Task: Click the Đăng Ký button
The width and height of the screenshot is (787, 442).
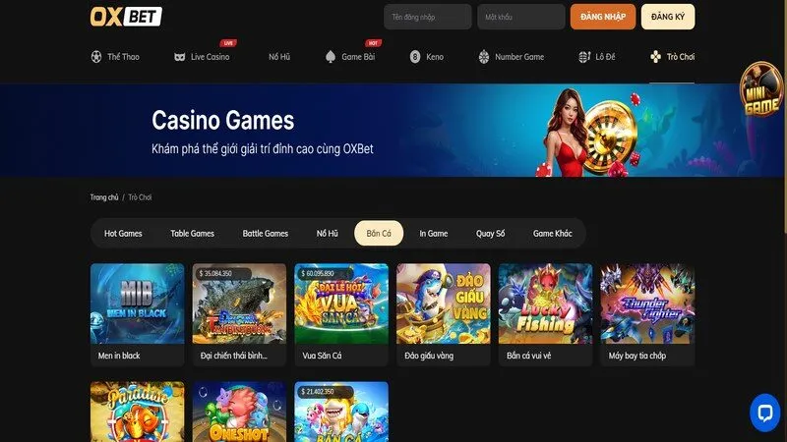Action: 668,17
